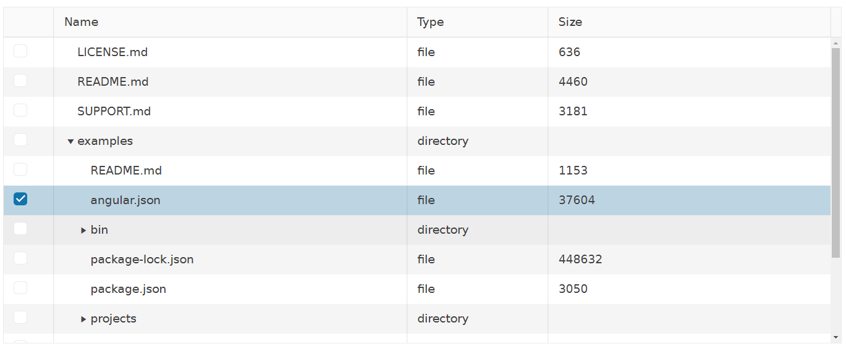
Task: Tick the checkbox for package-lock.json
Action: point(20,258)
